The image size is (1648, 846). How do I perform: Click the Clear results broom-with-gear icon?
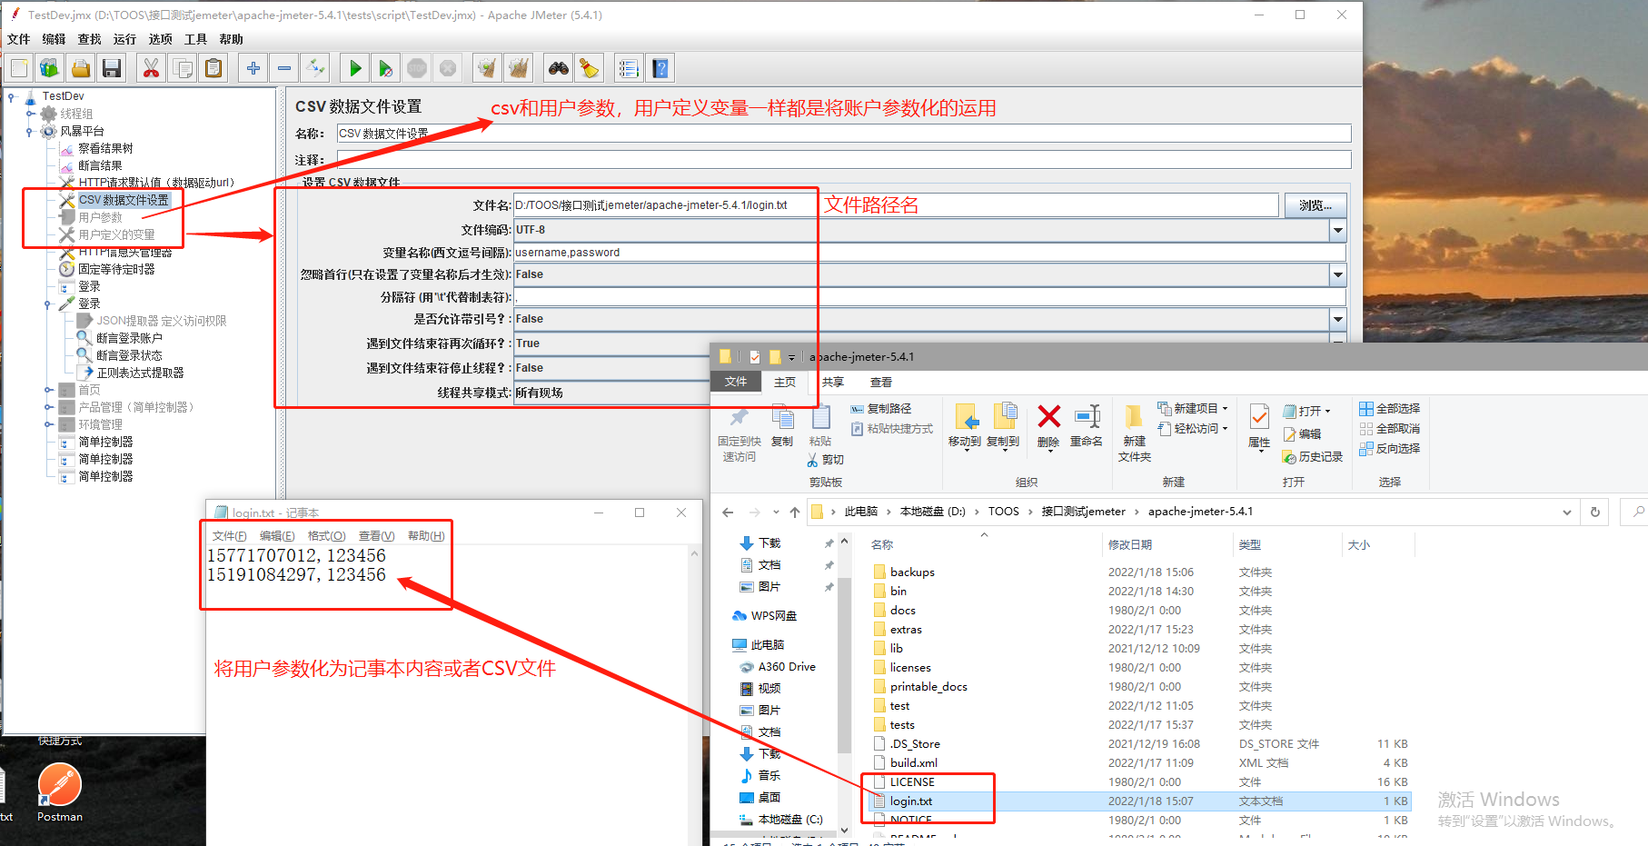pyautogui.click(x=488, y=68)
